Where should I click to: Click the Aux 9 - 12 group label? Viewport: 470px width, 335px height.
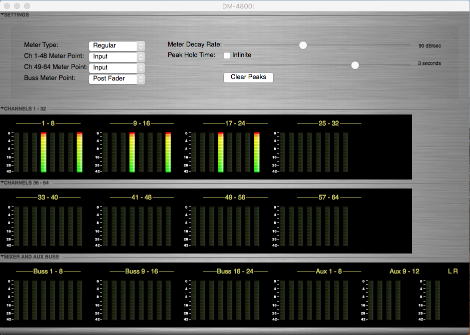pyautogui.click(x=404, y=271)
